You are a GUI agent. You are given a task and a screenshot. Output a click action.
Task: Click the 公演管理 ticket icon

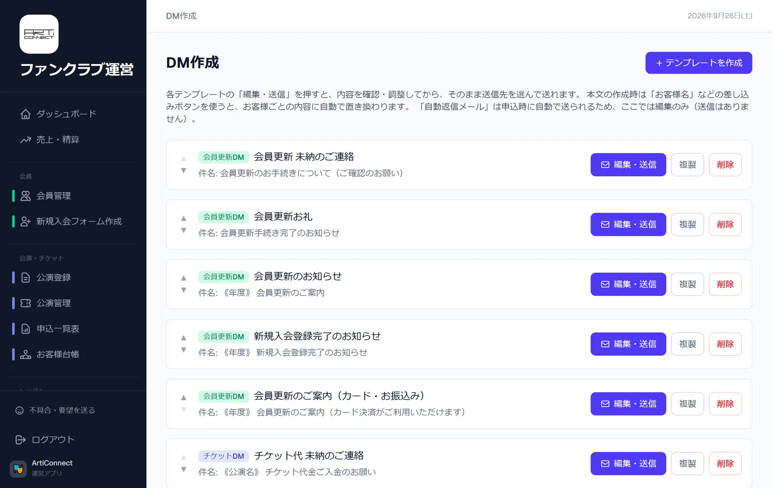tap(25, 303)
